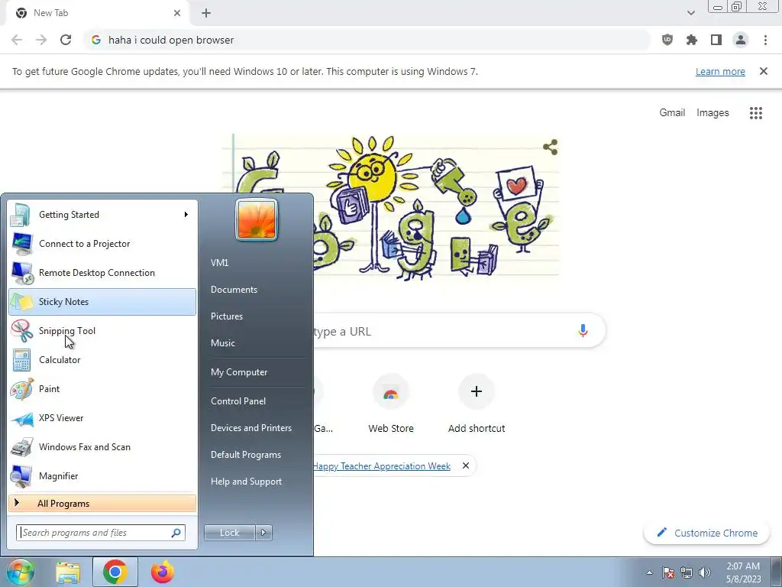Launch Paint from the Start menu

pyautogui.click(x=102, y=389)
